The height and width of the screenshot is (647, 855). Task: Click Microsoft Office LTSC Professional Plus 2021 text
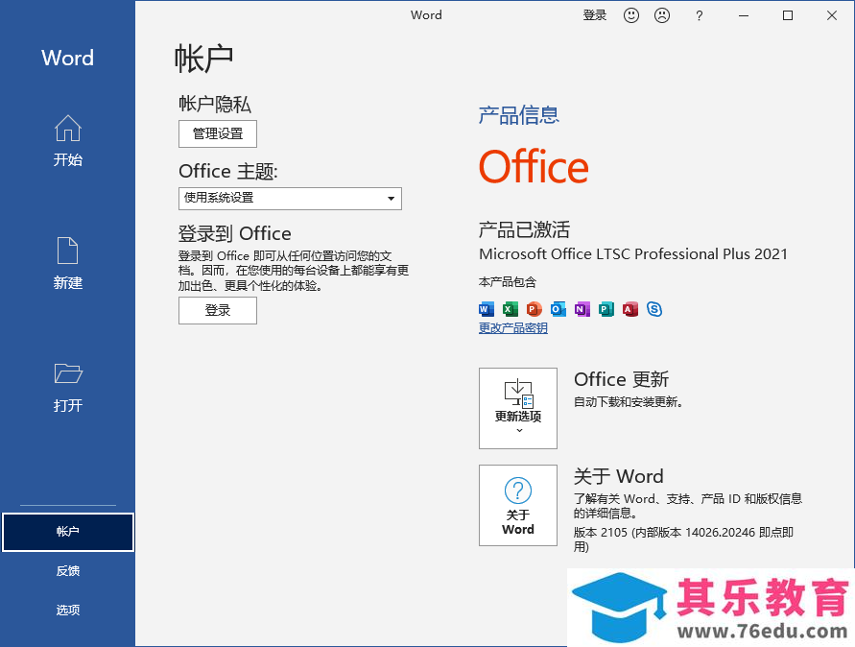(633, 254)
